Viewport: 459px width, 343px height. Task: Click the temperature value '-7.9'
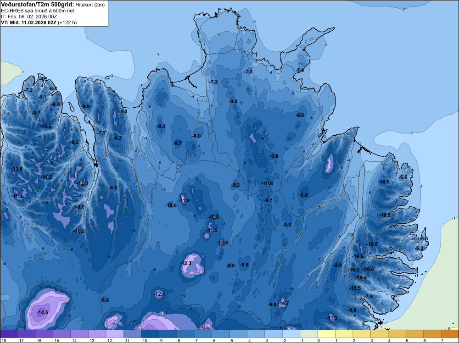369,297
